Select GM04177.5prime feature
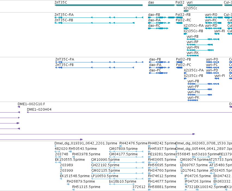The height and width of the screenshot is (191, 232). coord(126,157)
